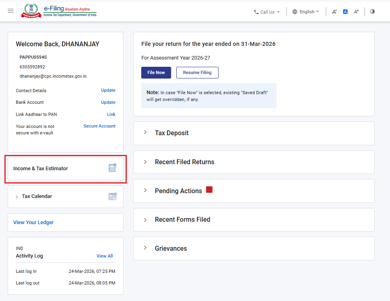The width and height of the screenshot is (390, 301).
Task: Click the email dhananjay@cpc.incometax.gov.in
Action: (x=53, y=76)
